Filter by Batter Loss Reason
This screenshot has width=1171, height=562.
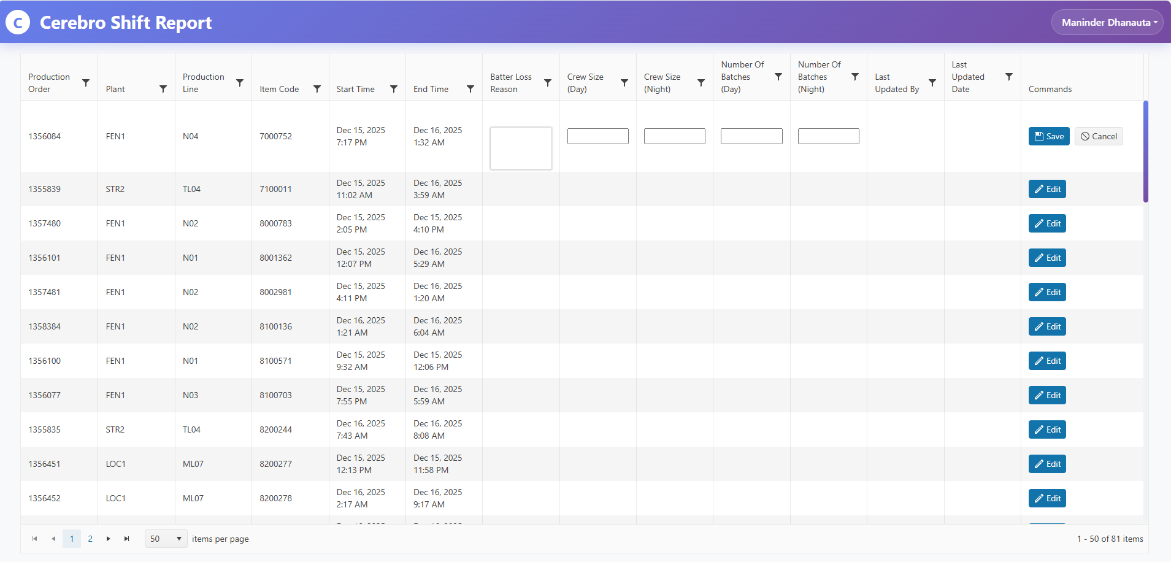click(x=548, y=83)
